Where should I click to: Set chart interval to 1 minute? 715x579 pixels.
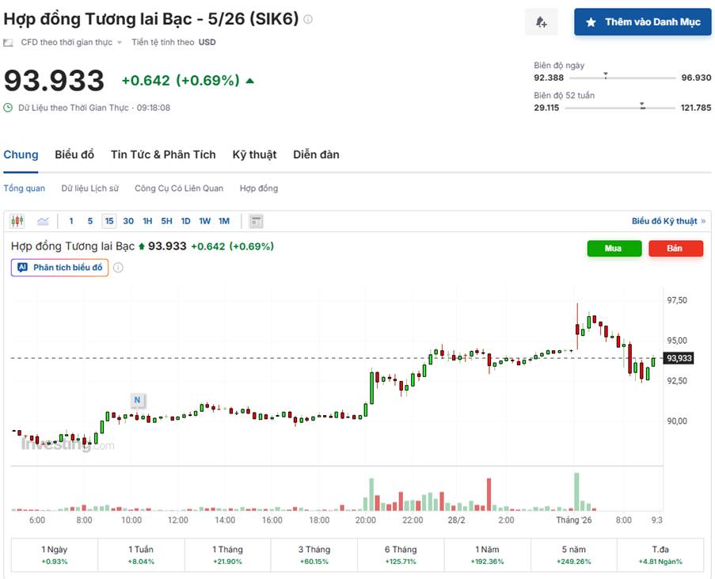(71, 221)
